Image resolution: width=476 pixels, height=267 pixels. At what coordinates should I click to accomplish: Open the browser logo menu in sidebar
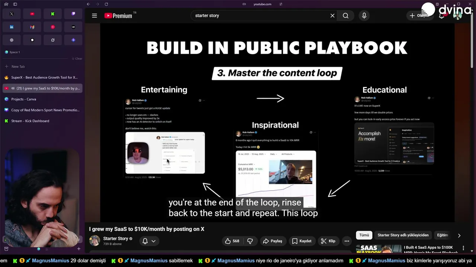click(6, 4)
